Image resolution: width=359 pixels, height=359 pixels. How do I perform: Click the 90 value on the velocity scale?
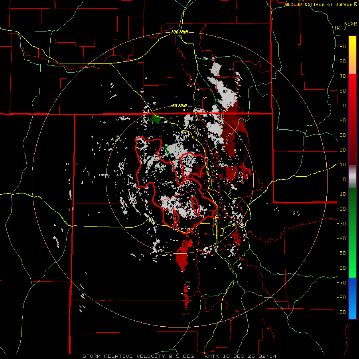point(343,47)
